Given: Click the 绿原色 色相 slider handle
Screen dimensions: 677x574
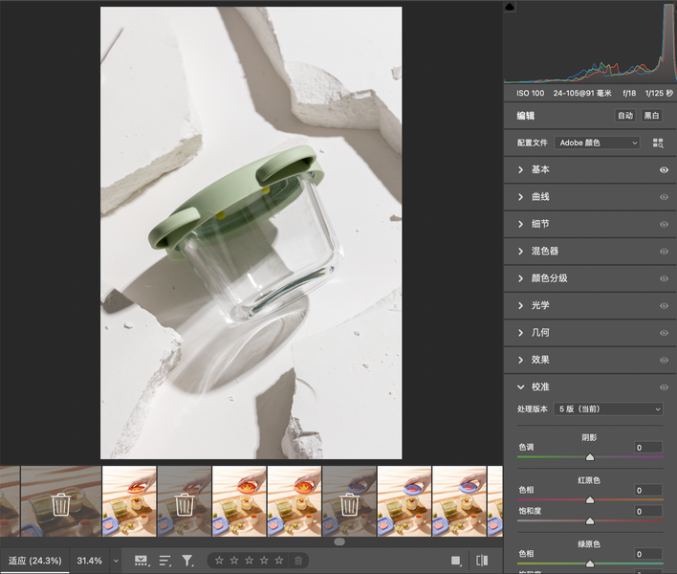Looking at the screenshot, I should pyautogui.click(x=590, y=563).
